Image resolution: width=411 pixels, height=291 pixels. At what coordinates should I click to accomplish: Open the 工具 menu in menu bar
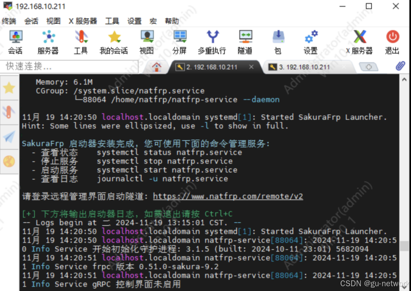[112, 21]
